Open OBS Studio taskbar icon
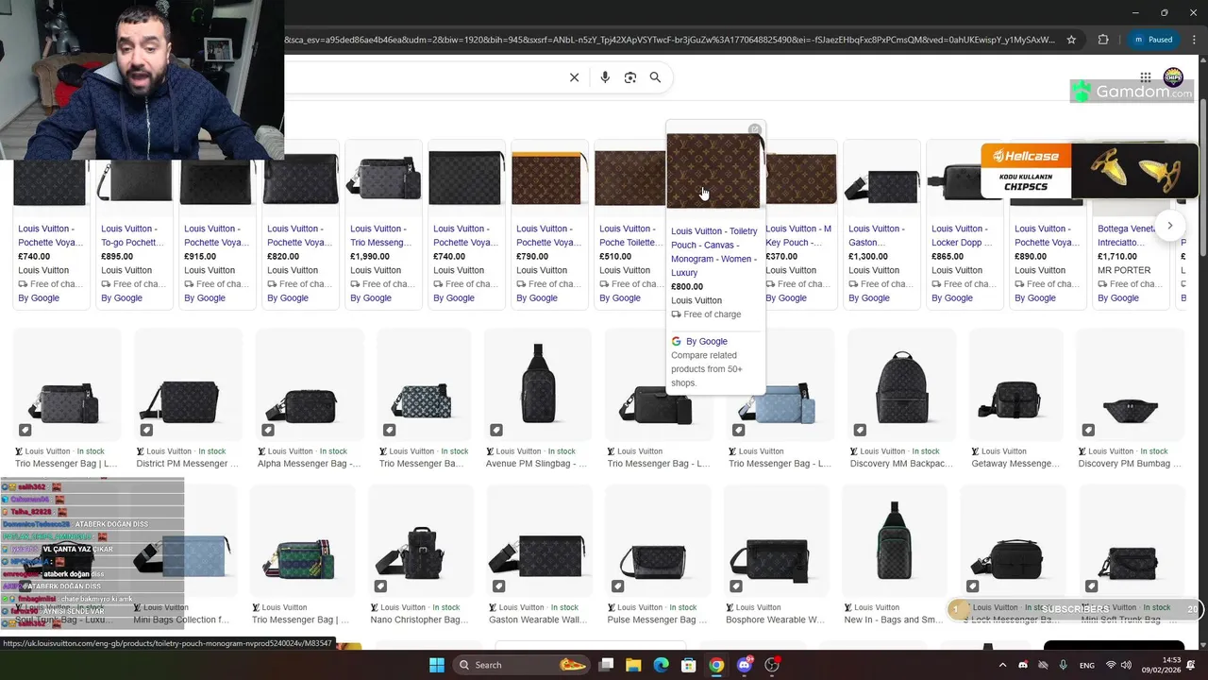1208x680 pixels. point(772,665)
